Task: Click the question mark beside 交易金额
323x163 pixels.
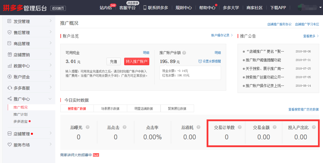Action: [x=274, y=127]
